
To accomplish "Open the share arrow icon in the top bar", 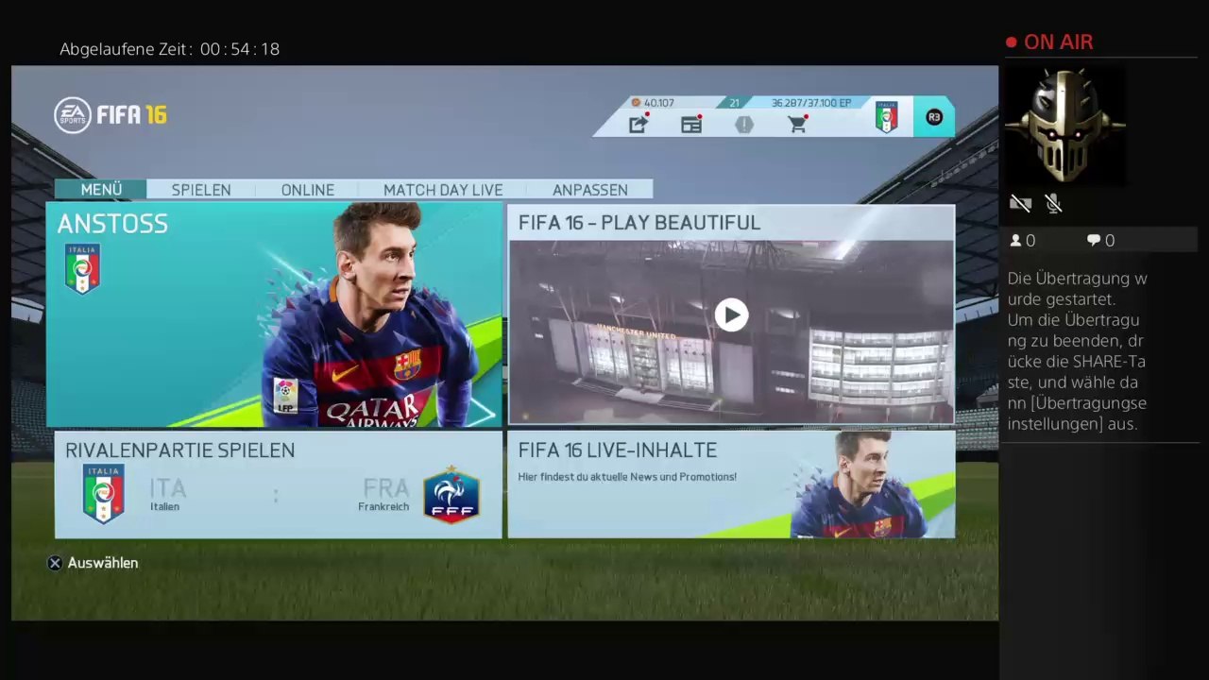I will pyautogui.click(x=639, y=124).
